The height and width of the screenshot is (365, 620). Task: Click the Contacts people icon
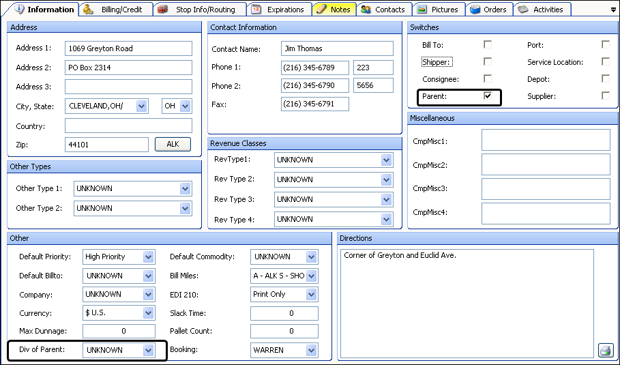366,10
